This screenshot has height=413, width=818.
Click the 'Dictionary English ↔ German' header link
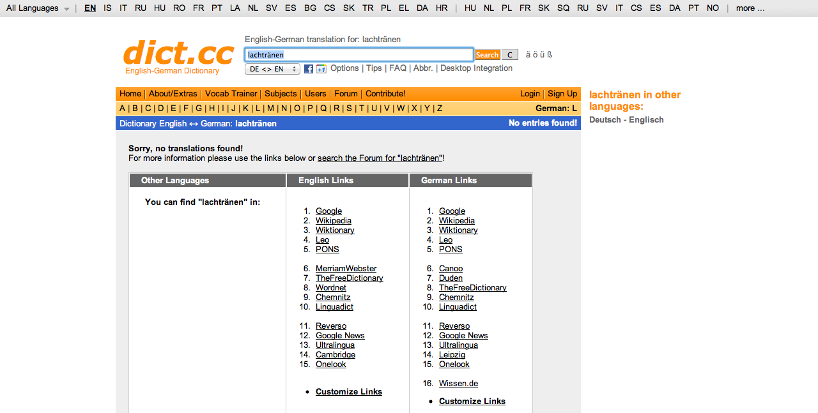coord(176,124)
